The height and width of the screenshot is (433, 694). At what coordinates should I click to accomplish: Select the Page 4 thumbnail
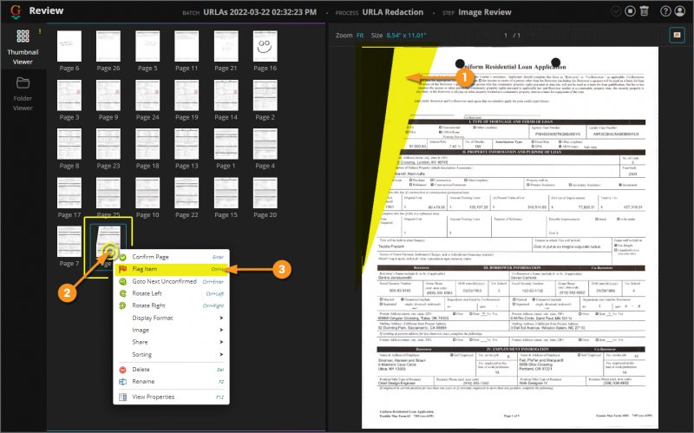click(265, 144)
